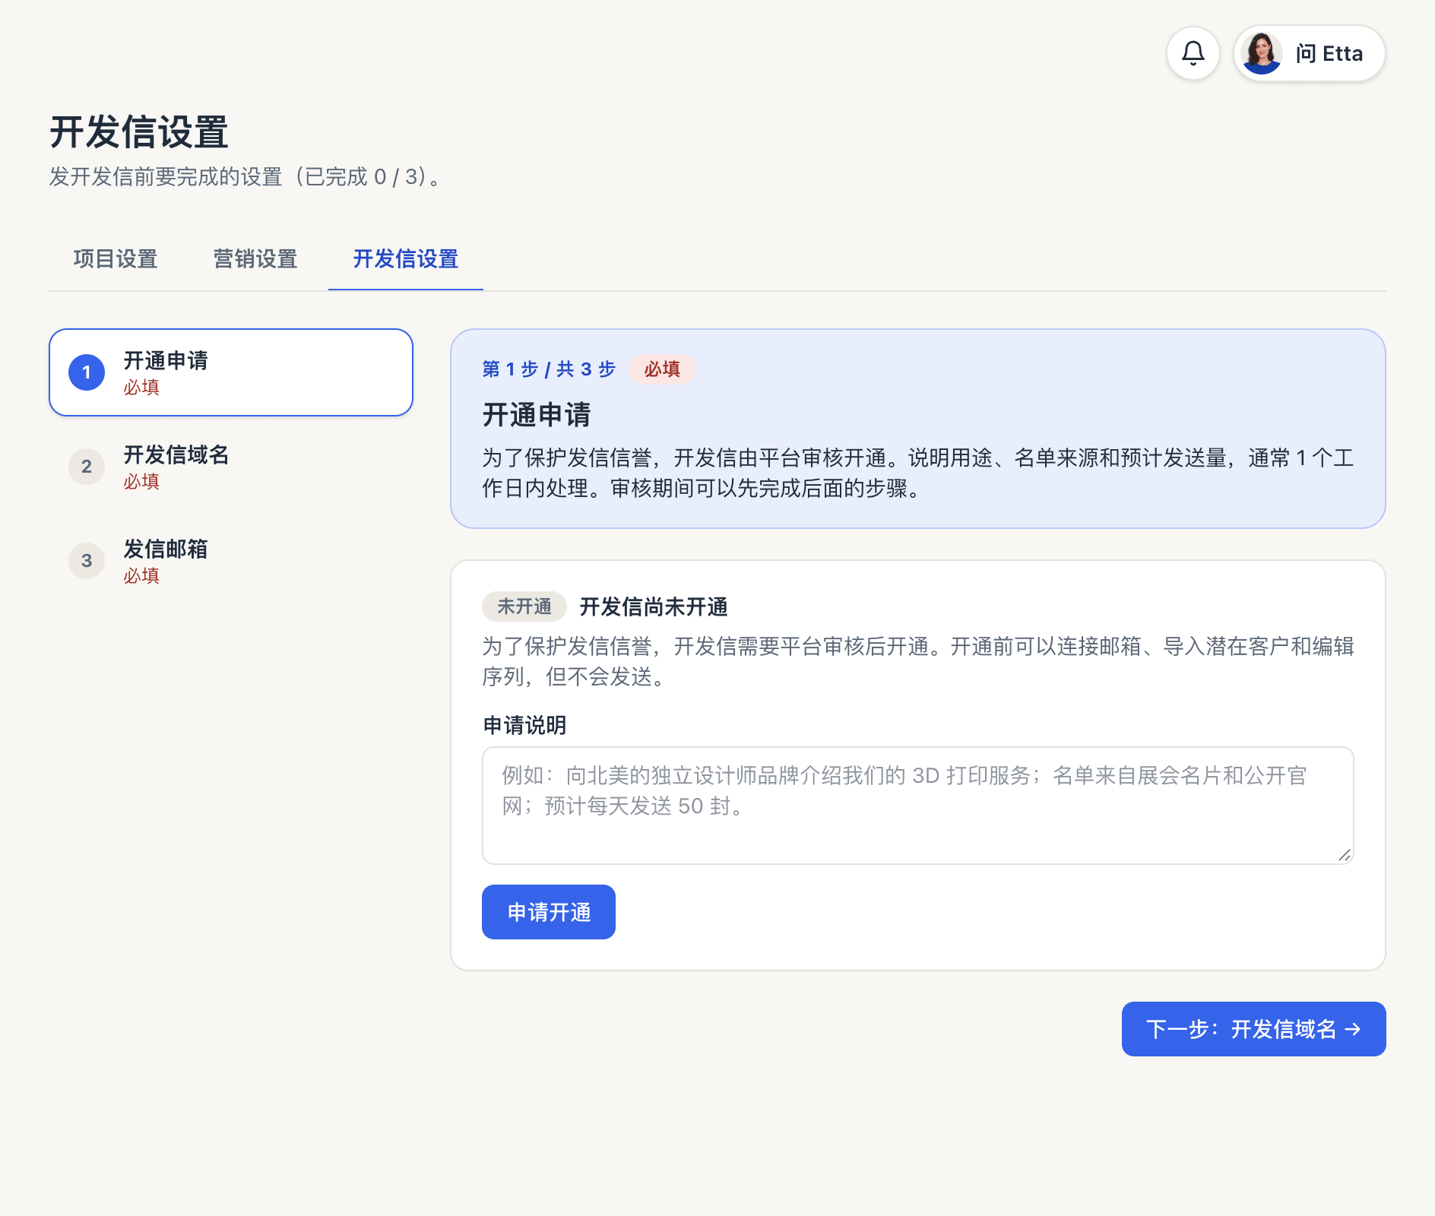Click the 申请开通 button
The width and height of the screenshot is (1435, 1216).
coord(549,912)
